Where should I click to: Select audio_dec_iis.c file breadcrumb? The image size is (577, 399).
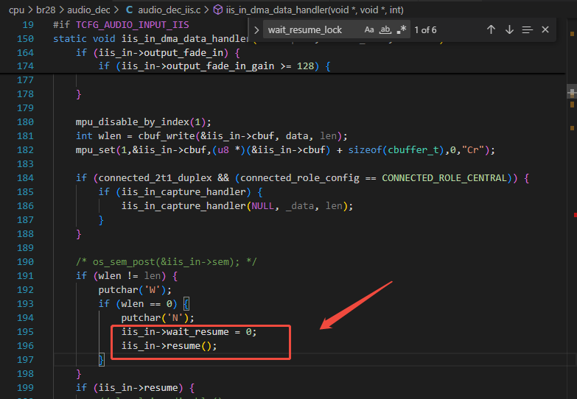[169, 10]
